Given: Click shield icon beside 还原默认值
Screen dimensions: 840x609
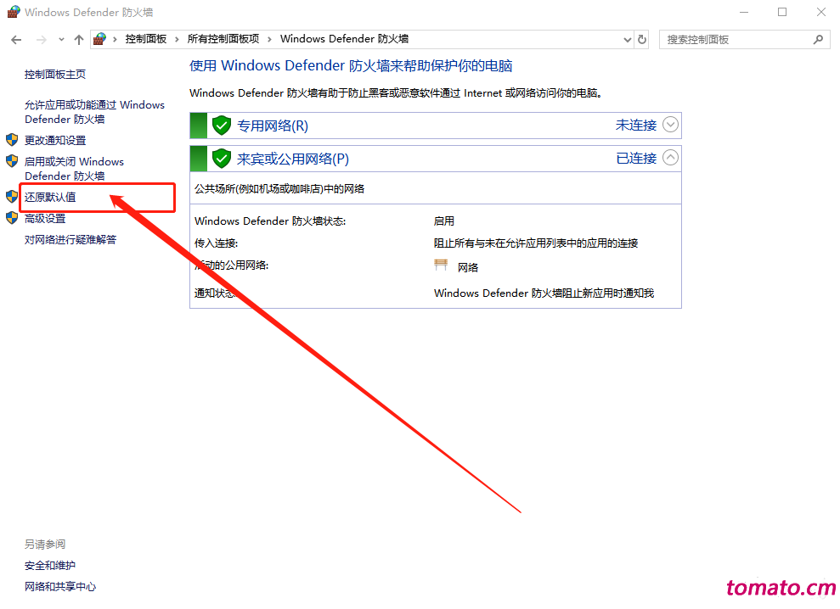Looking at the screenshot, I should [x=12, y=197].
